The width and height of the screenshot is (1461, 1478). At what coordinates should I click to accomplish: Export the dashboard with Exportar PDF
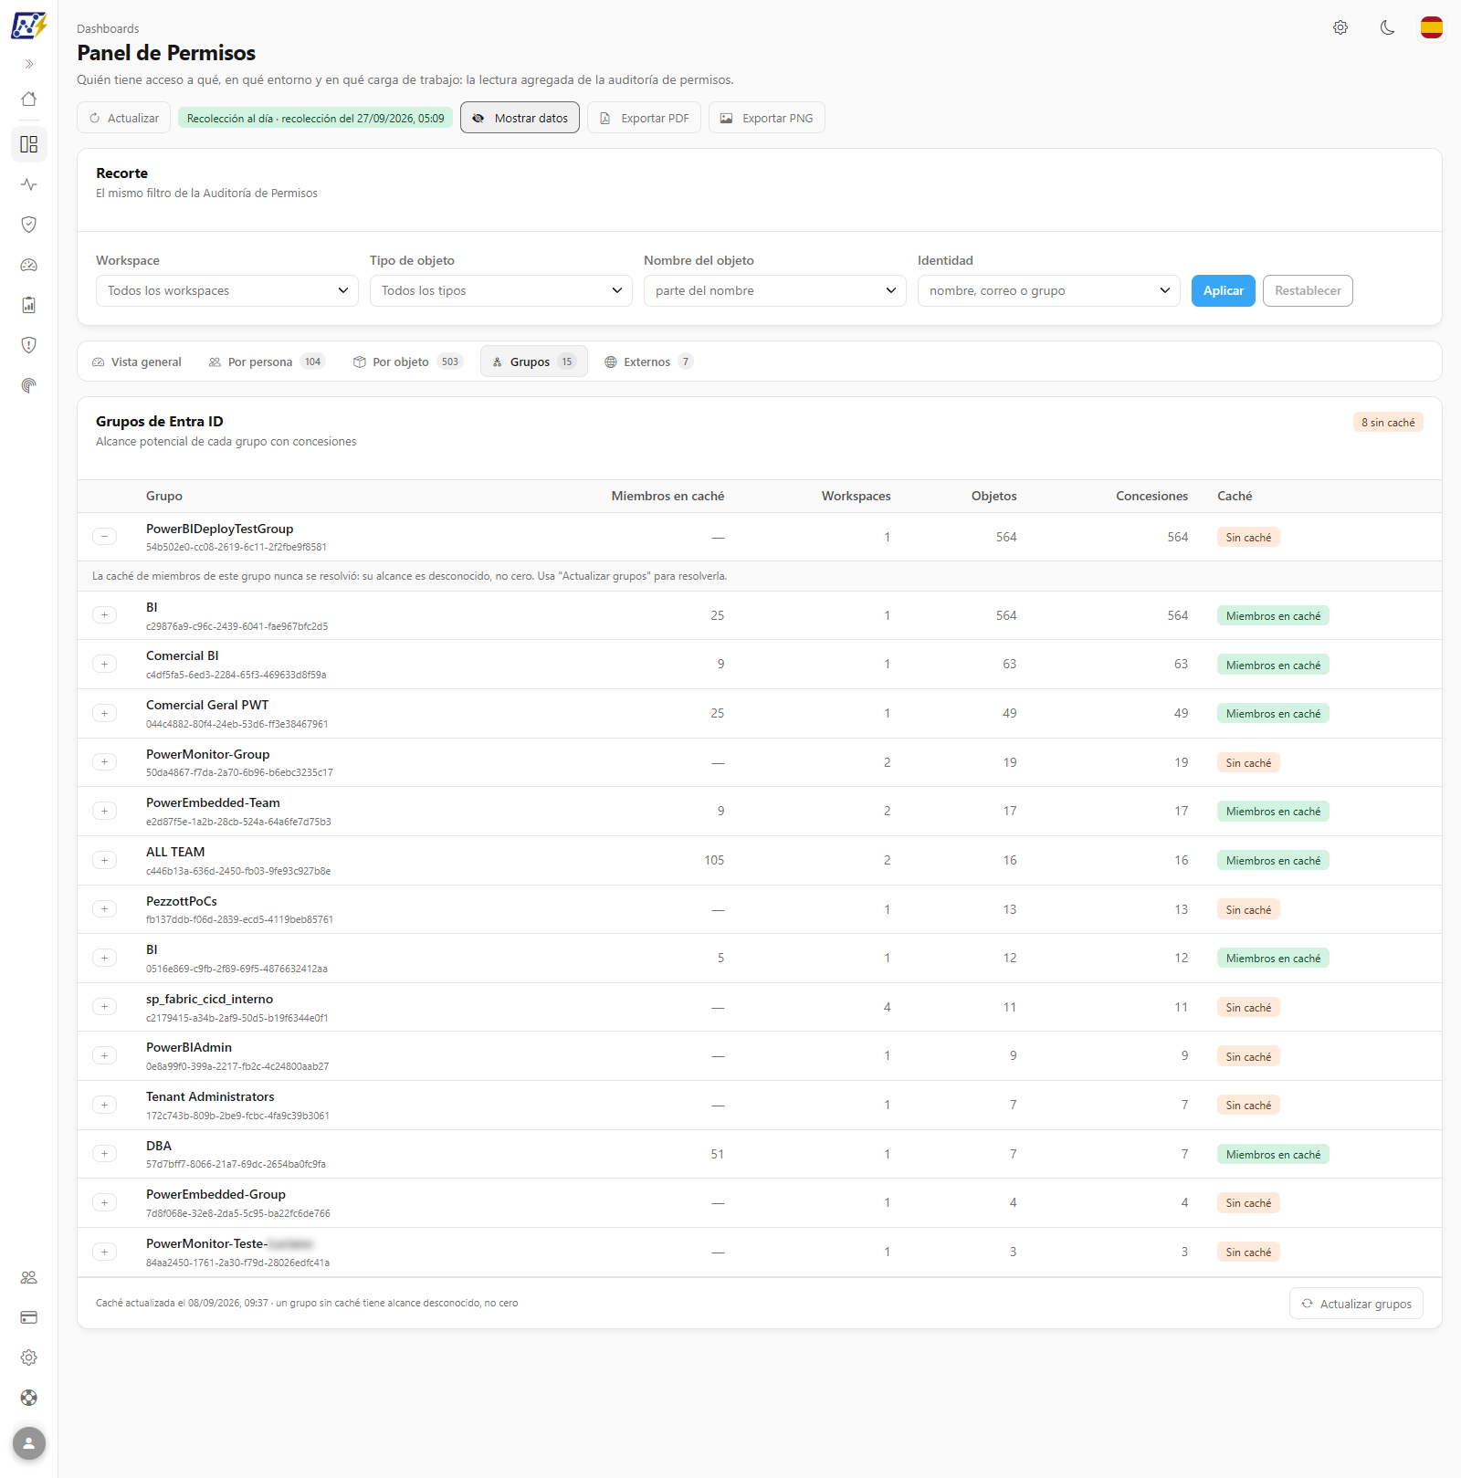(x=644, y=118)
